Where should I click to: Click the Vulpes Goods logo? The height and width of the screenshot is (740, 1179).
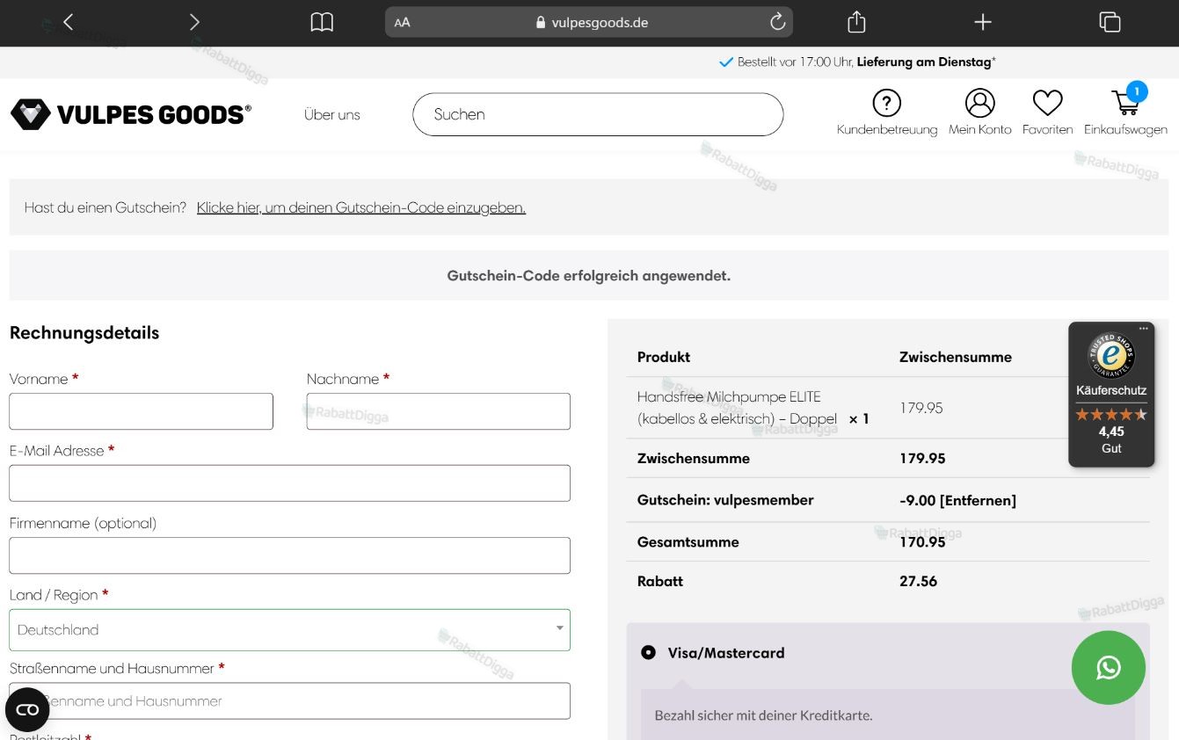click(x=131, y=114)
